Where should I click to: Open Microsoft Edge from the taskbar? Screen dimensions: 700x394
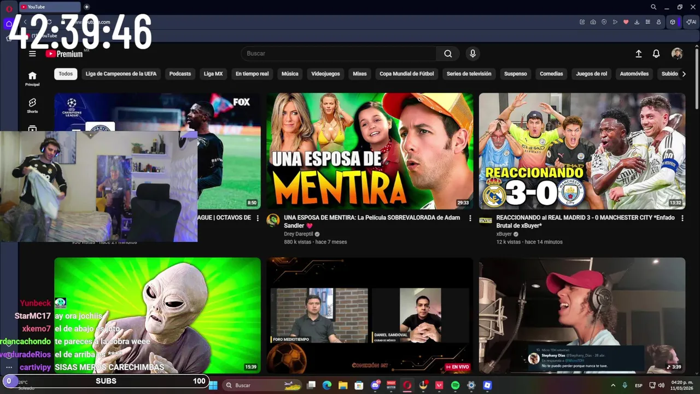click(327, 385)
